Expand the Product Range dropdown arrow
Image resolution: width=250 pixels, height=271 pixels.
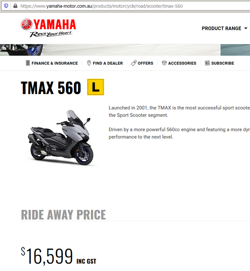[x=246, y=28]
